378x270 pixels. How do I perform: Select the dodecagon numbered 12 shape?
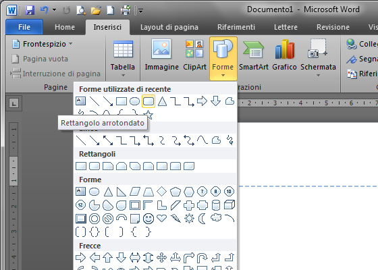pyautogui.click(x=80, y=205)
